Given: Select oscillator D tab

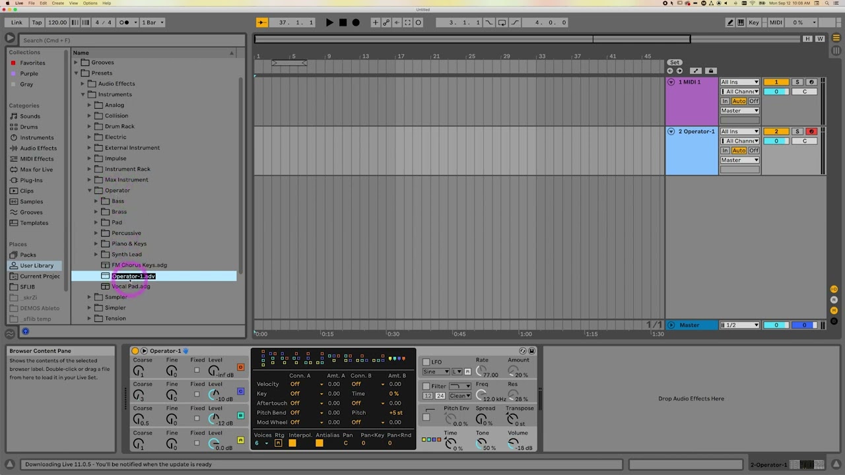Looking at the screenshot, I should coord(240,367).
